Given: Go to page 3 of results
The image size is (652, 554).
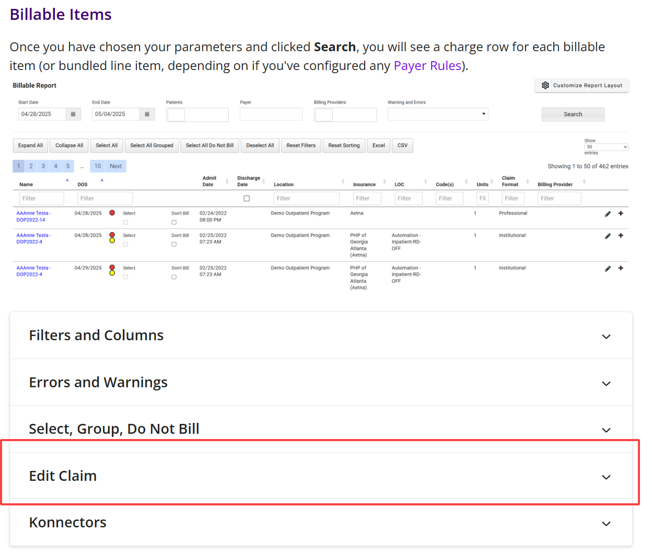Looking at the screenshot, I should coord(43,166).
